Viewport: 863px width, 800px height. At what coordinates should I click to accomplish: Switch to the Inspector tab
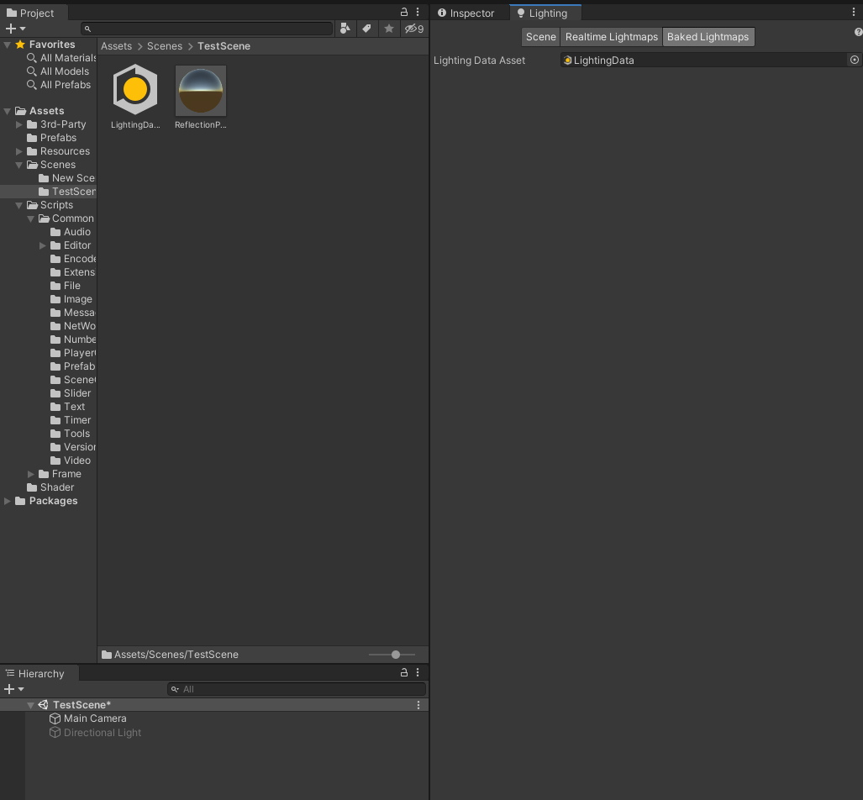coord(466,13)
